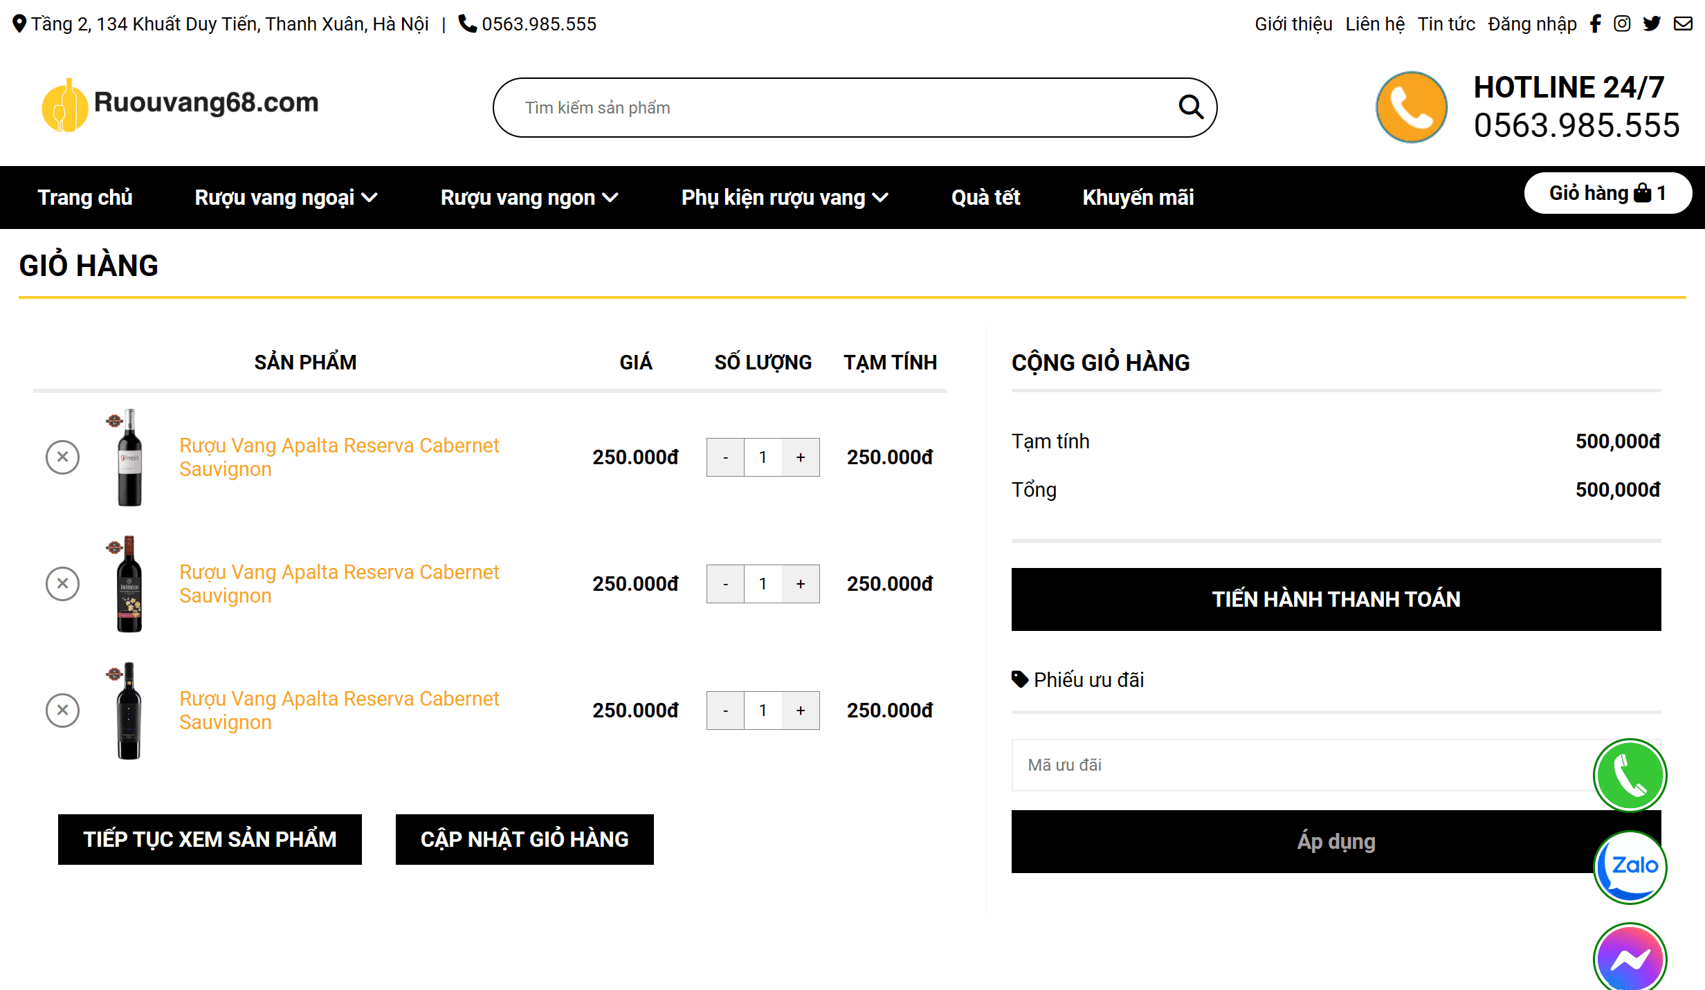Click the map pin address icon

[19, 24]
